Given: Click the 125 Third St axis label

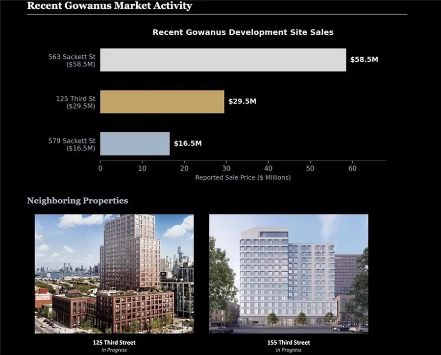Looking at the screenshot, I should pos(75,102).
